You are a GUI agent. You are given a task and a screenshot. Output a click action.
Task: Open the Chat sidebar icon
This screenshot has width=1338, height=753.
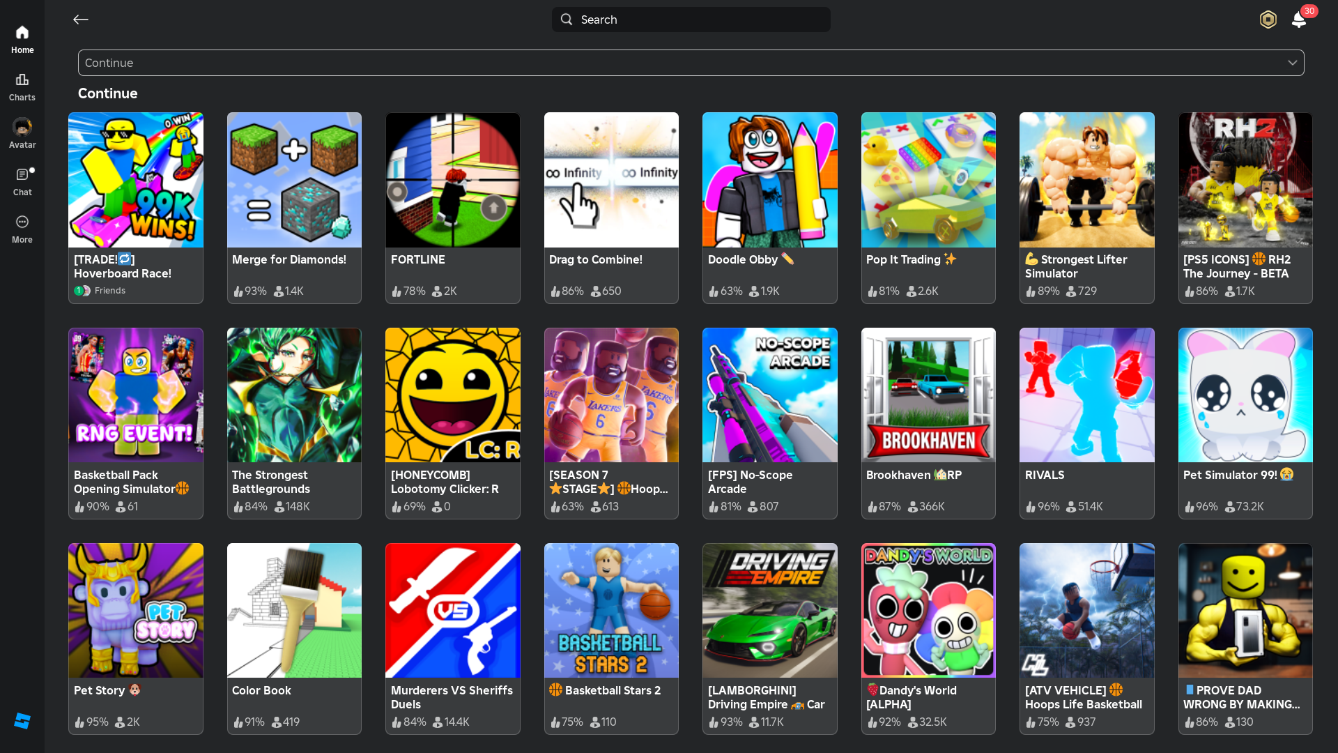coord(22,175)
